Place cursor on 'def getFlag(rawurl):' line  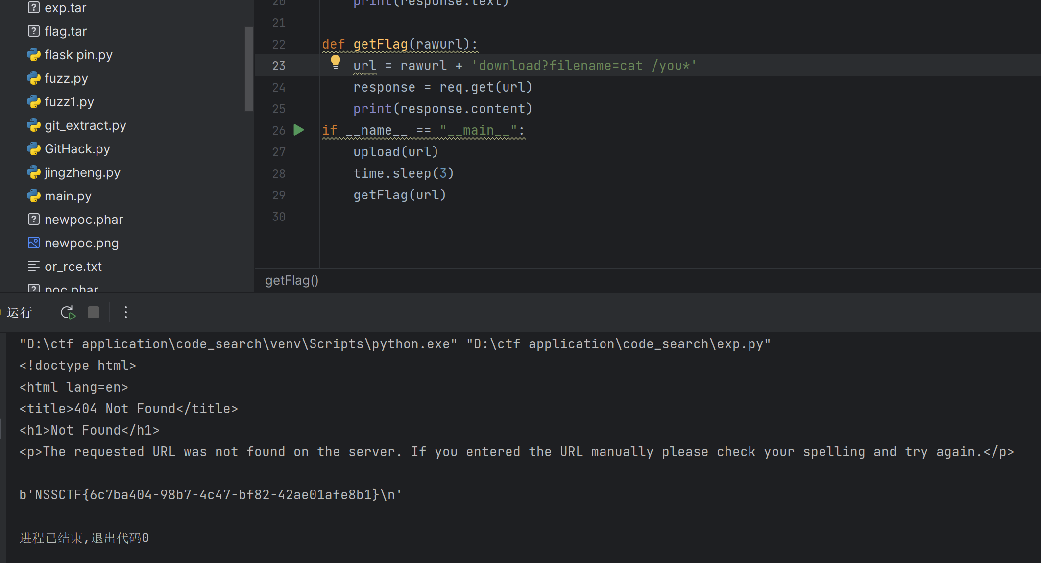tap(400, 44)
